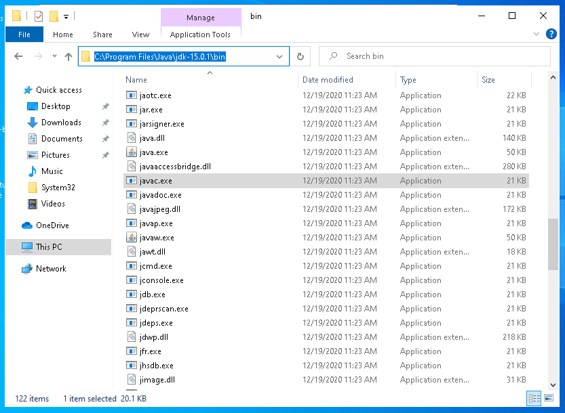Select the java.exe file icon
Viewport: 565px width, 413px height.
coord(132,152)
